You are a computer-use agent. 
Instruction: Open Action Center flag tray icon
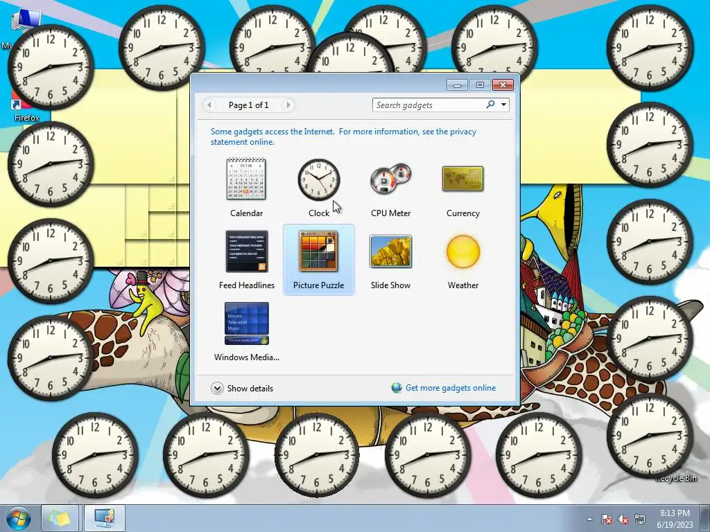(x=607, y=519)
